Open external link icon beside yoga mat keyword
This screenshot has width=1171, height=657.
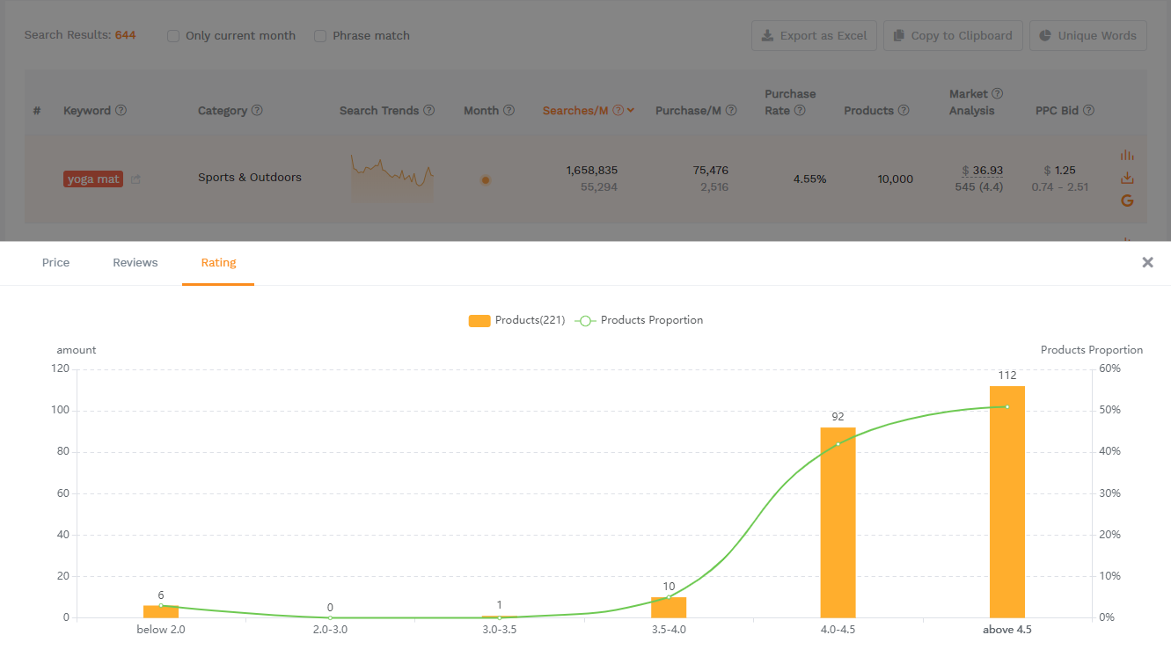pyautogui.click(x=135, y=179)
